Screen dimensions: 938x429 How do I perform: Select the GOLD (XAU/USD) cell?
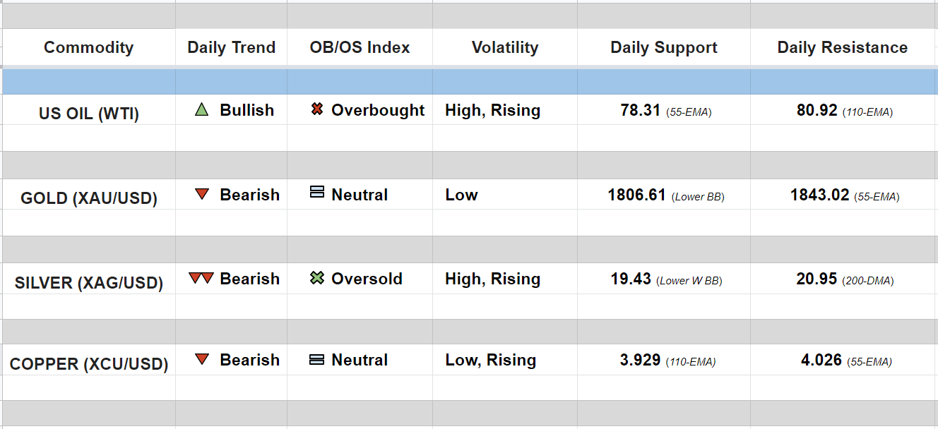(89, 198)
